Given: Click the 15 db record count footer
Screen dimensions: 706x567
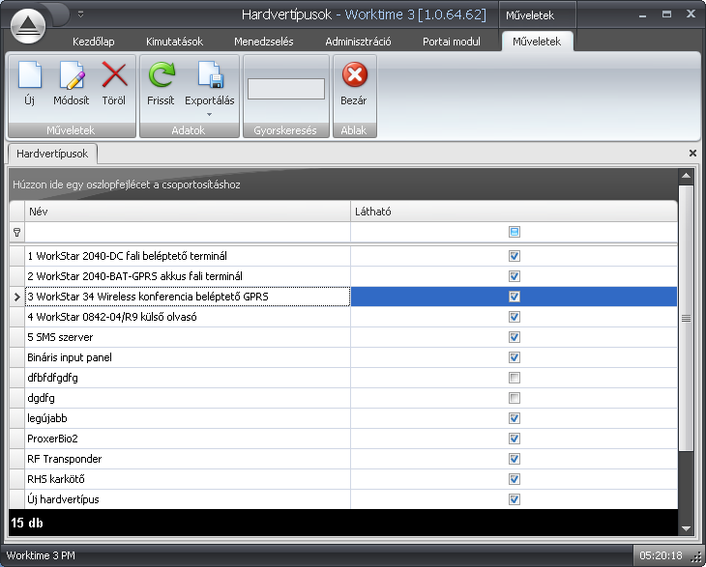Looking at the screenshot, I should pos(27,523).
